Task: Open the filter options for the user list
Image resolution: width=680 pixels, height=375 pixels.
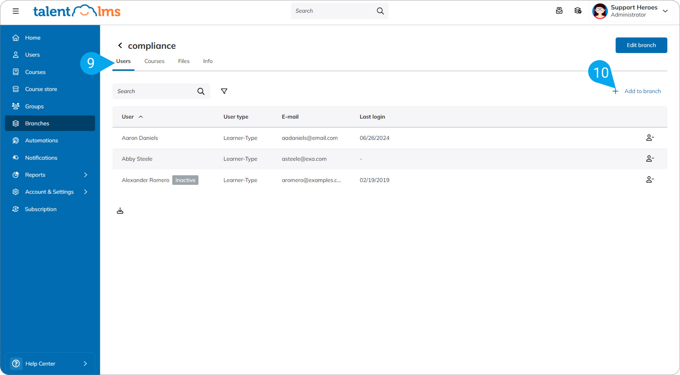Action: point(224,91)
